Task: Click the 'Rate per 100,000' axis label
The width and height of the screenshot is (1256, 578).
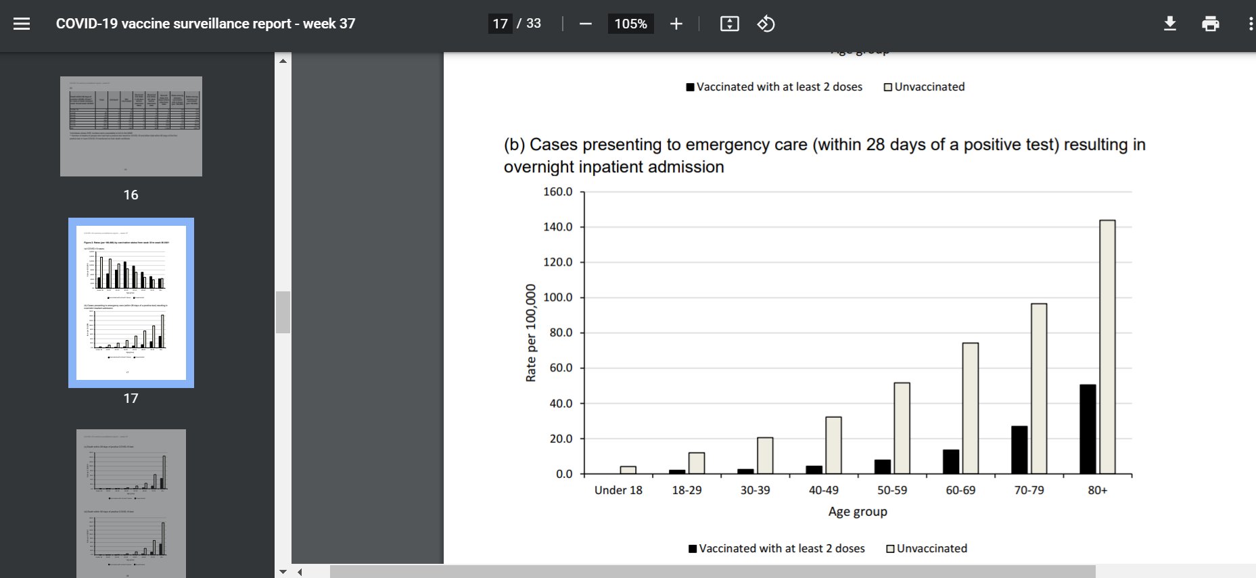Action: click(531, 333)
